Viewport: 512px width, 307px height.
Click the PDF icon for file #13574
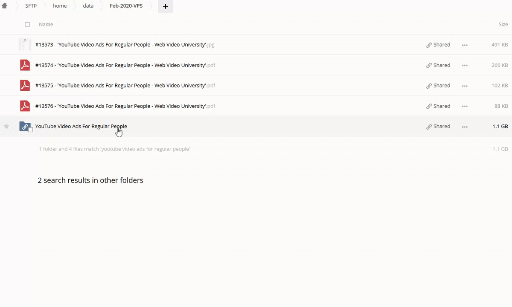[x=25, y=65]
